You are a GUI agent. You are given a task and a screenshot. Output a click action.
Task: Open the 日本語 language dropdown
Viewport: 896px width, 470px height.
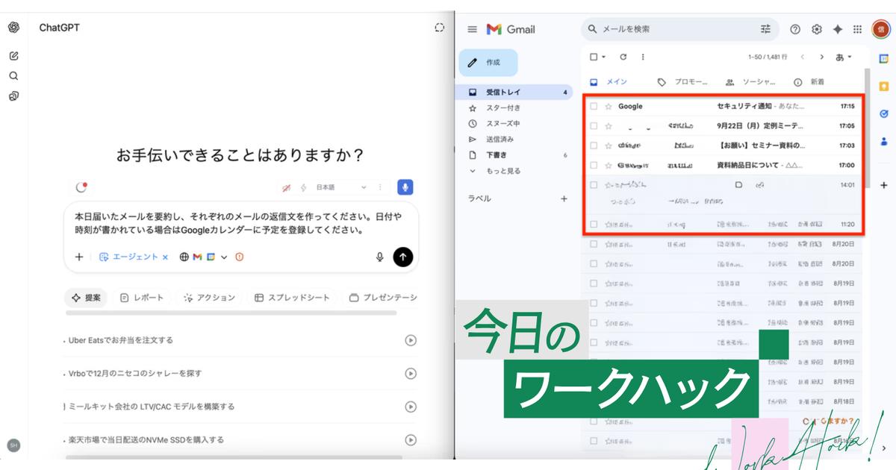tap(341, 187)
